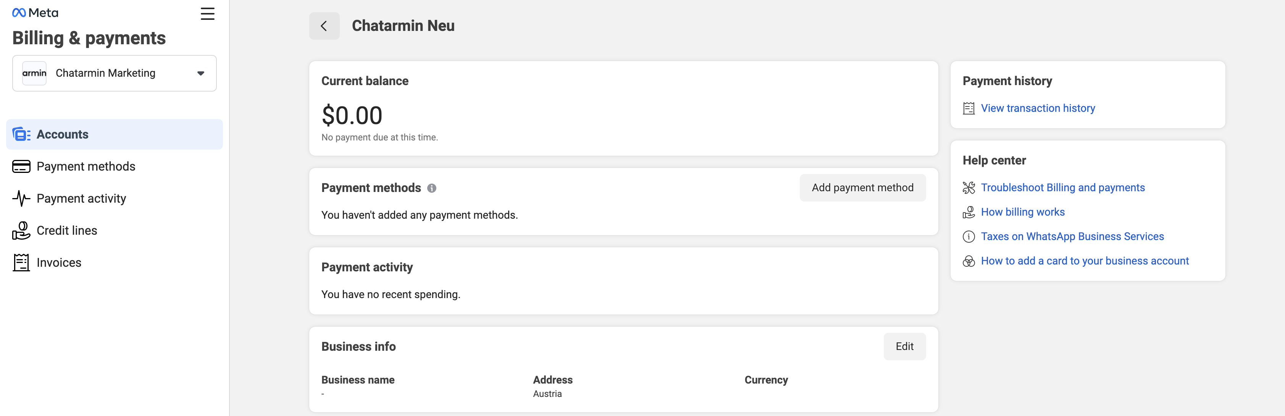Click the receipt icon beside View transaction history
The image size is (1285, 416).
(968, 108)
